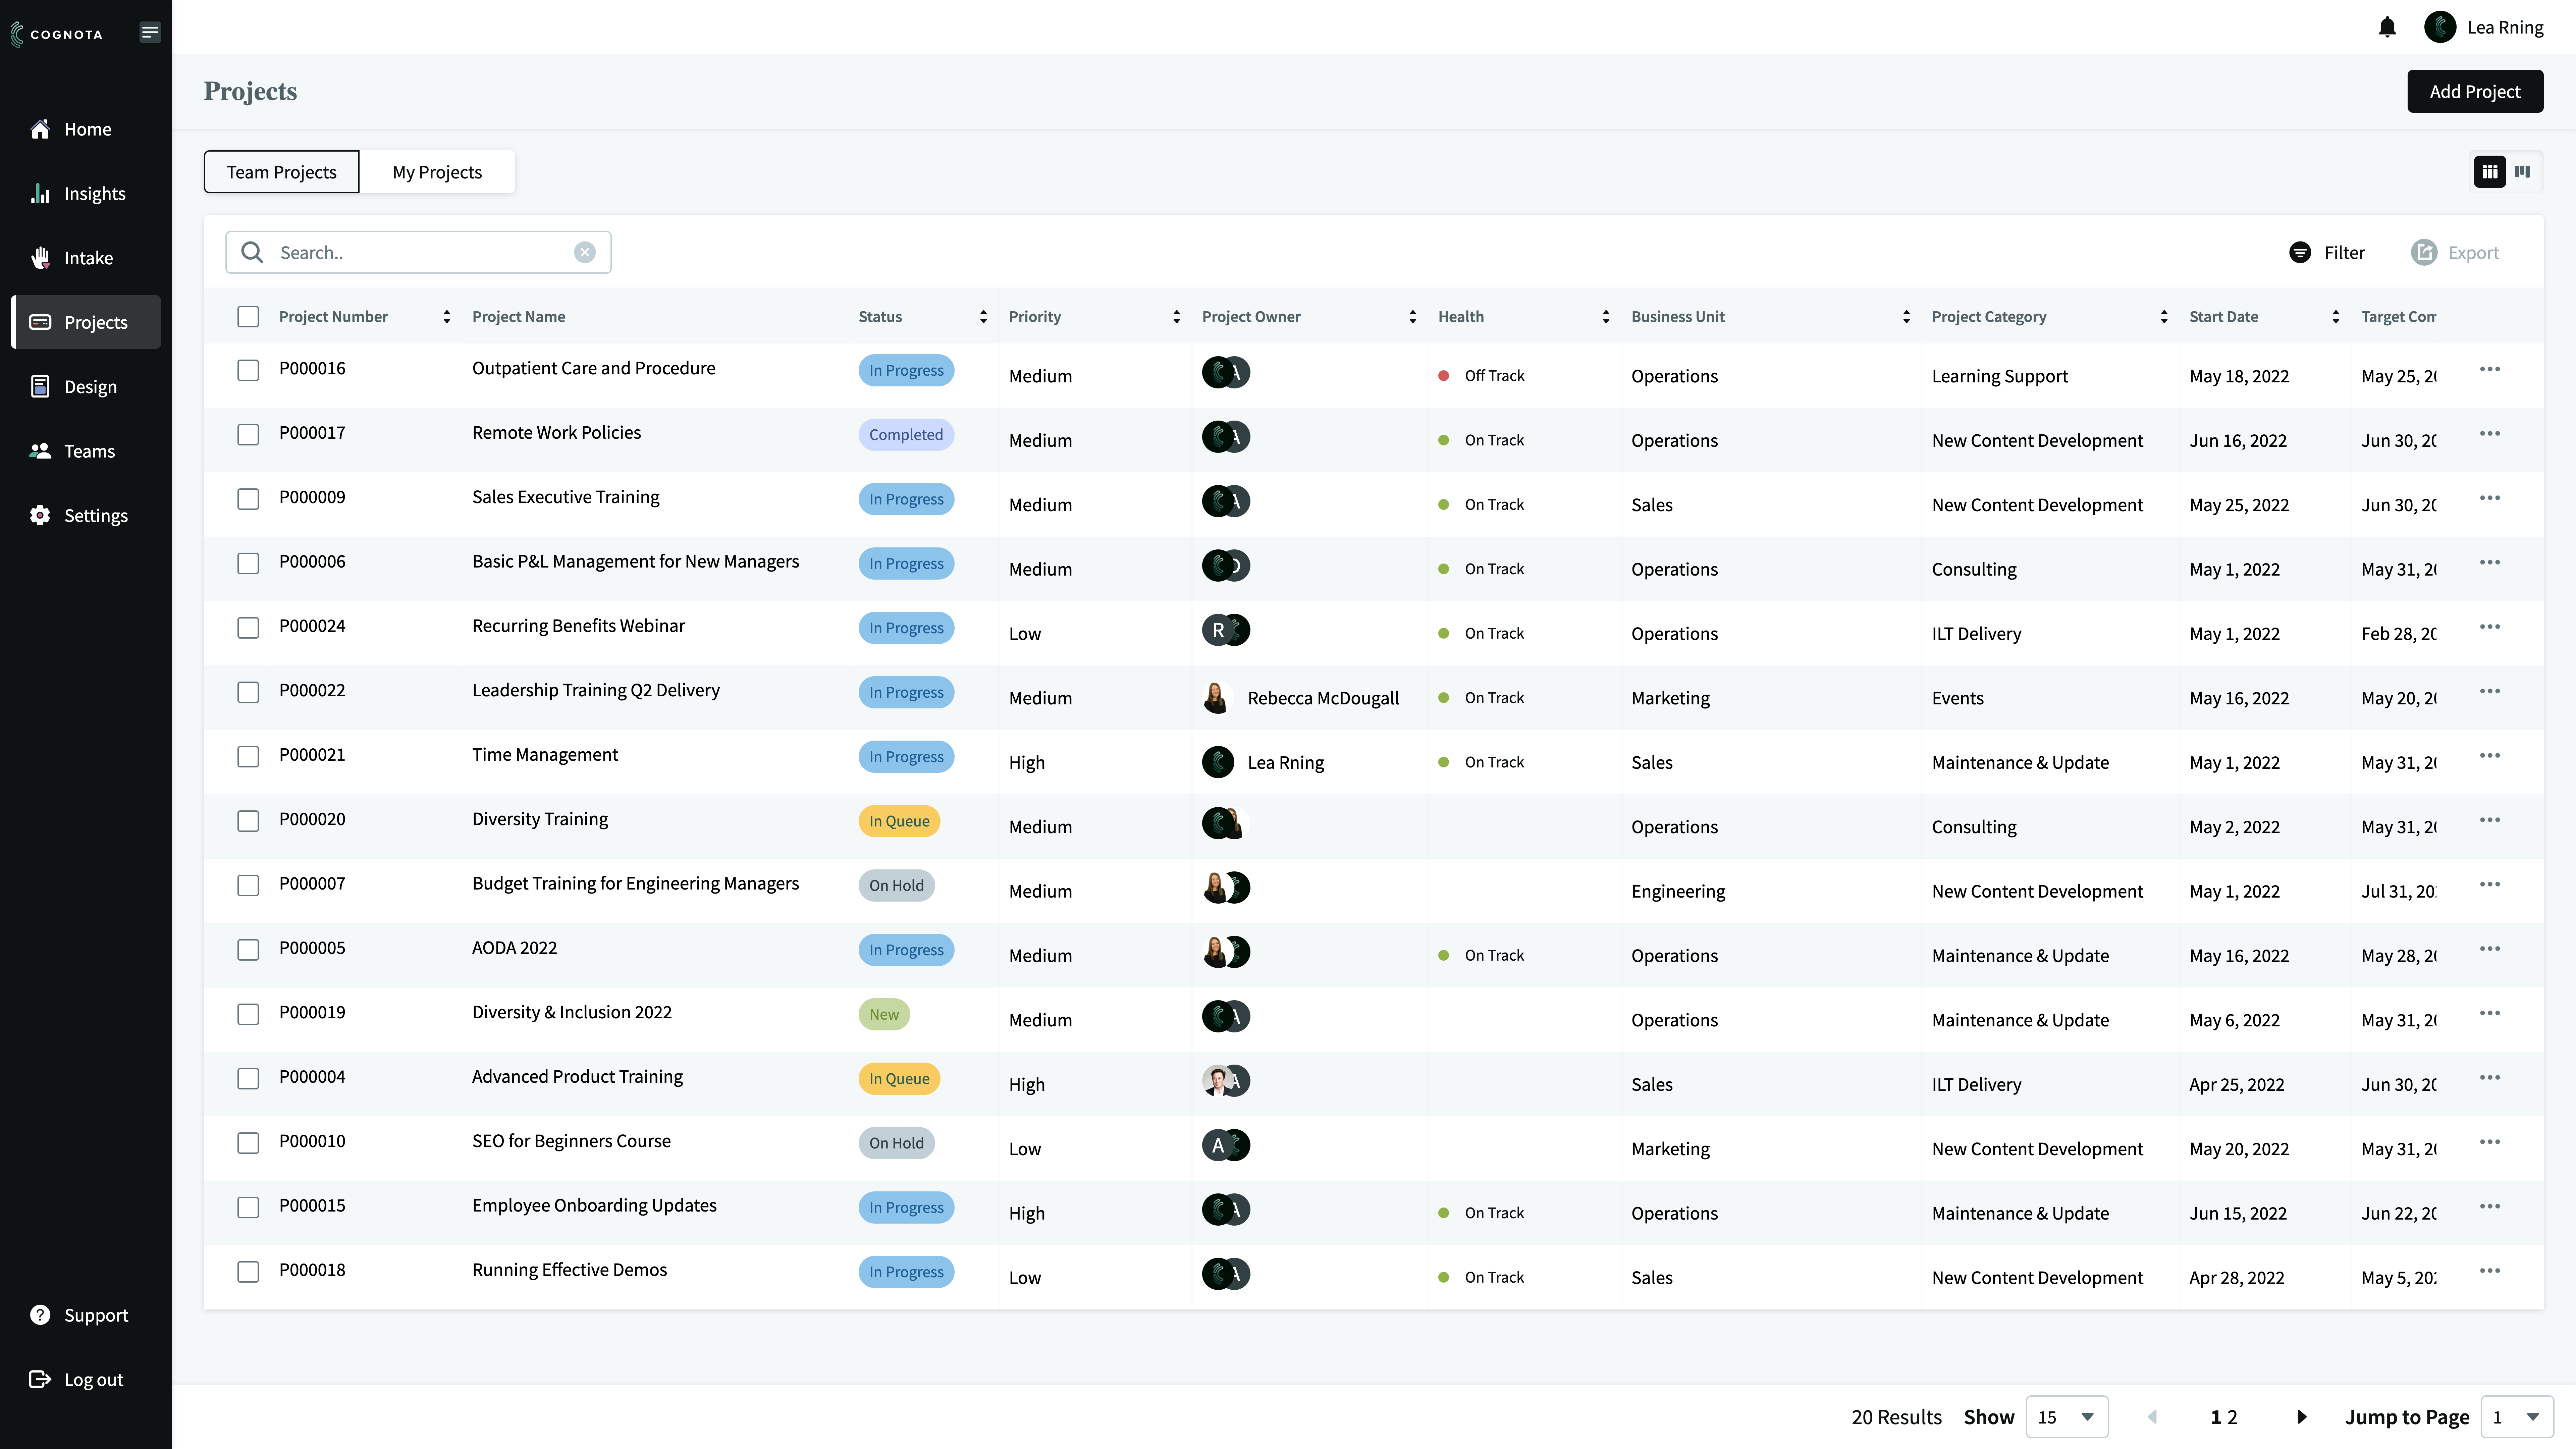Clear the search field with the X icon
The width and height of the screenshot is (2576, 1449).
(x=585, y=252)
